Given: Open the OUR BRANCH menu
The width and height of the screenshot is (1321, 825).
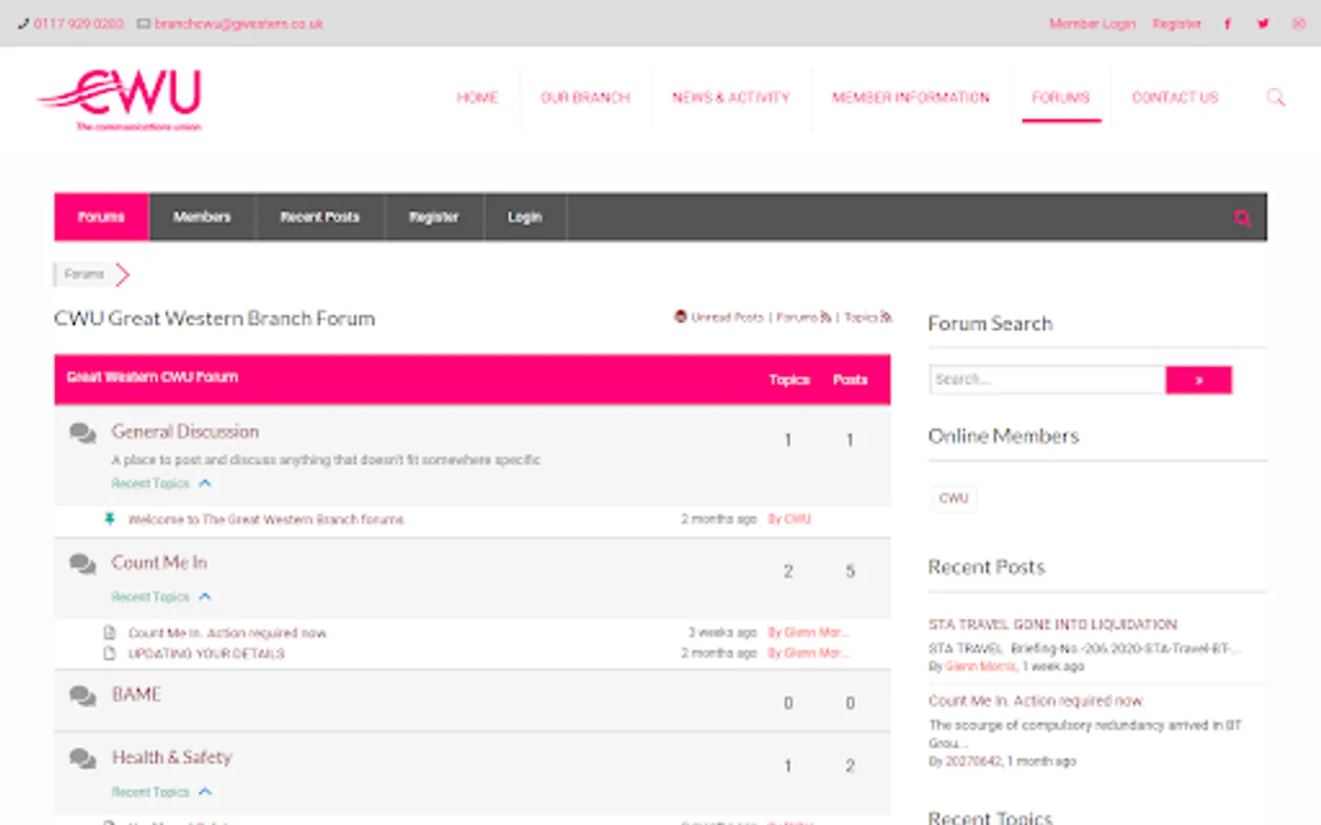Looking at the screenshot, I should pos(585,97).
